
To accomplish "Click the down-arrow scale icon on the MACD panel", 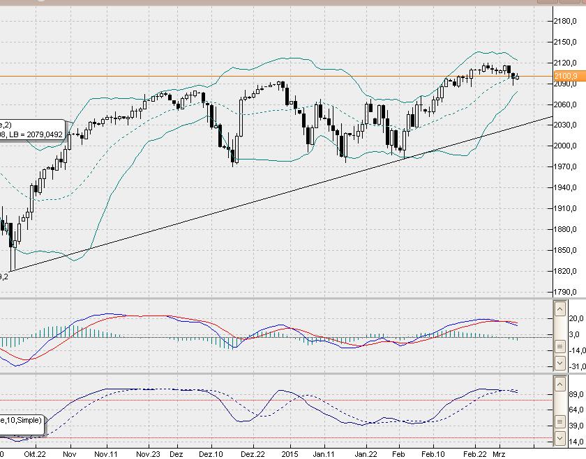I will click(559, 362).
